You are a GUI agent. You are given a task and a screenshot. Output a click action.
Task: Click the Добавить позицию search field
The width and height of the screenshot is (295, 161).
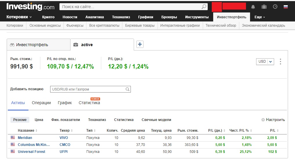coord(88,89)
